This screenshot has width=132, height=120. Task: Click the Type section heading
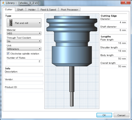click(8, 16)
